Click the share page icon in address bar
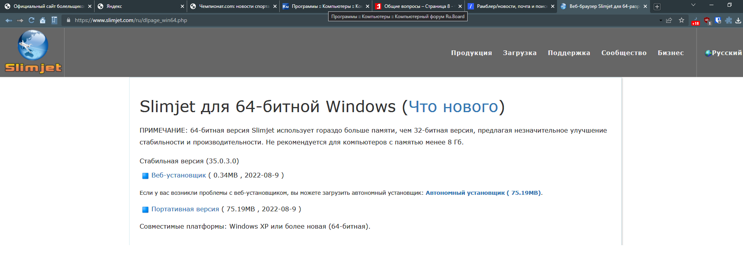The width and height of the screenshot is (743, 255). pos(669,20)
